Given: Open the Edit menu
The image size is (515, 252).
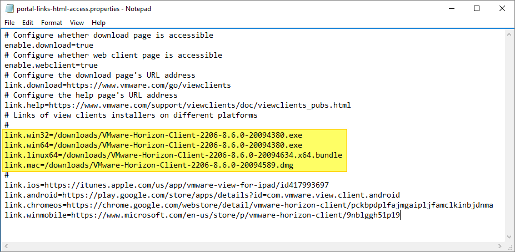Looking at the screenshot, I should click(x=28, y=23).
